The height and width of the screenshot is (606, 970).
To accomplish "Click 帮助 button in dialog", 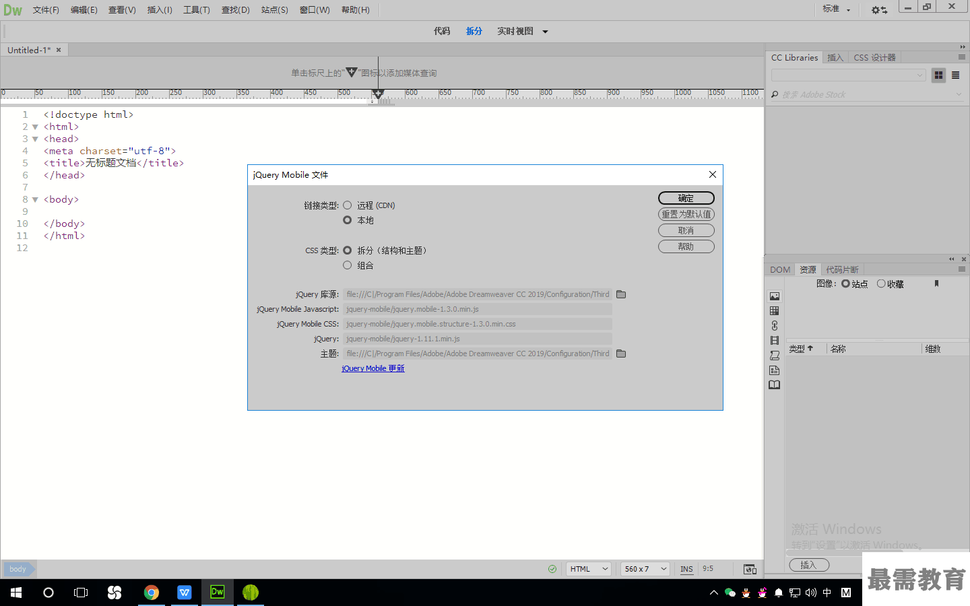I will (x=686, y=246).
